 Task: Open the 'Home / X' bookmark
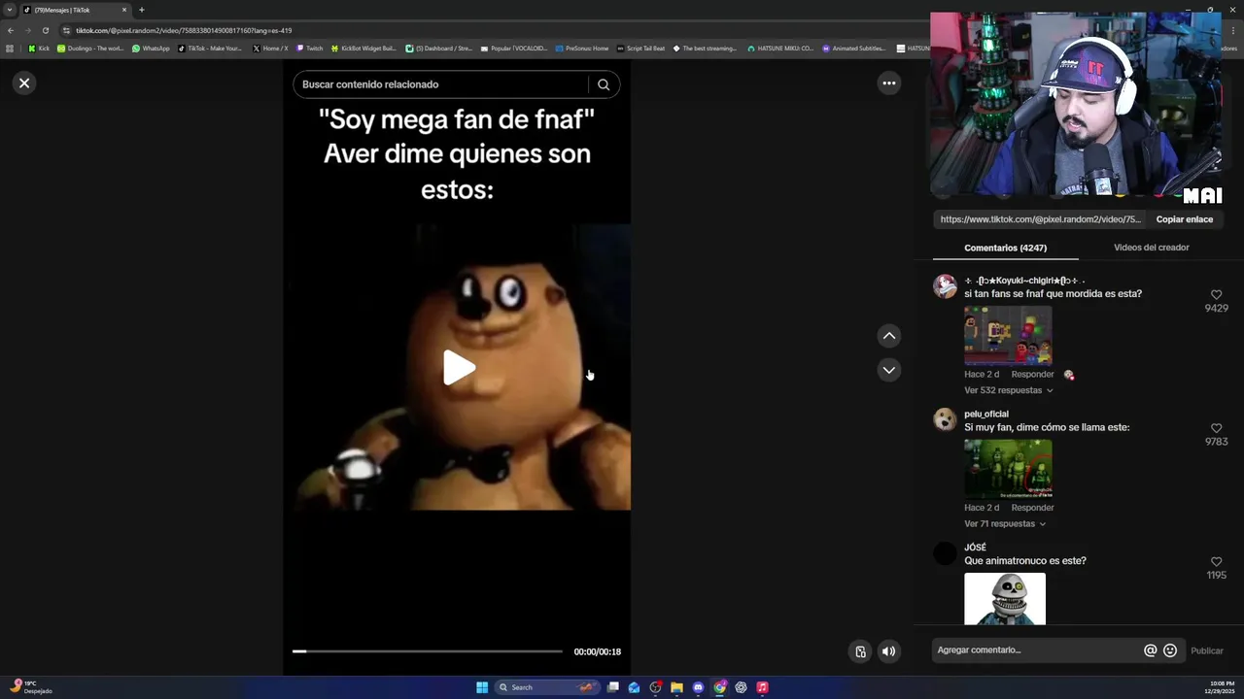coord(270,49)
